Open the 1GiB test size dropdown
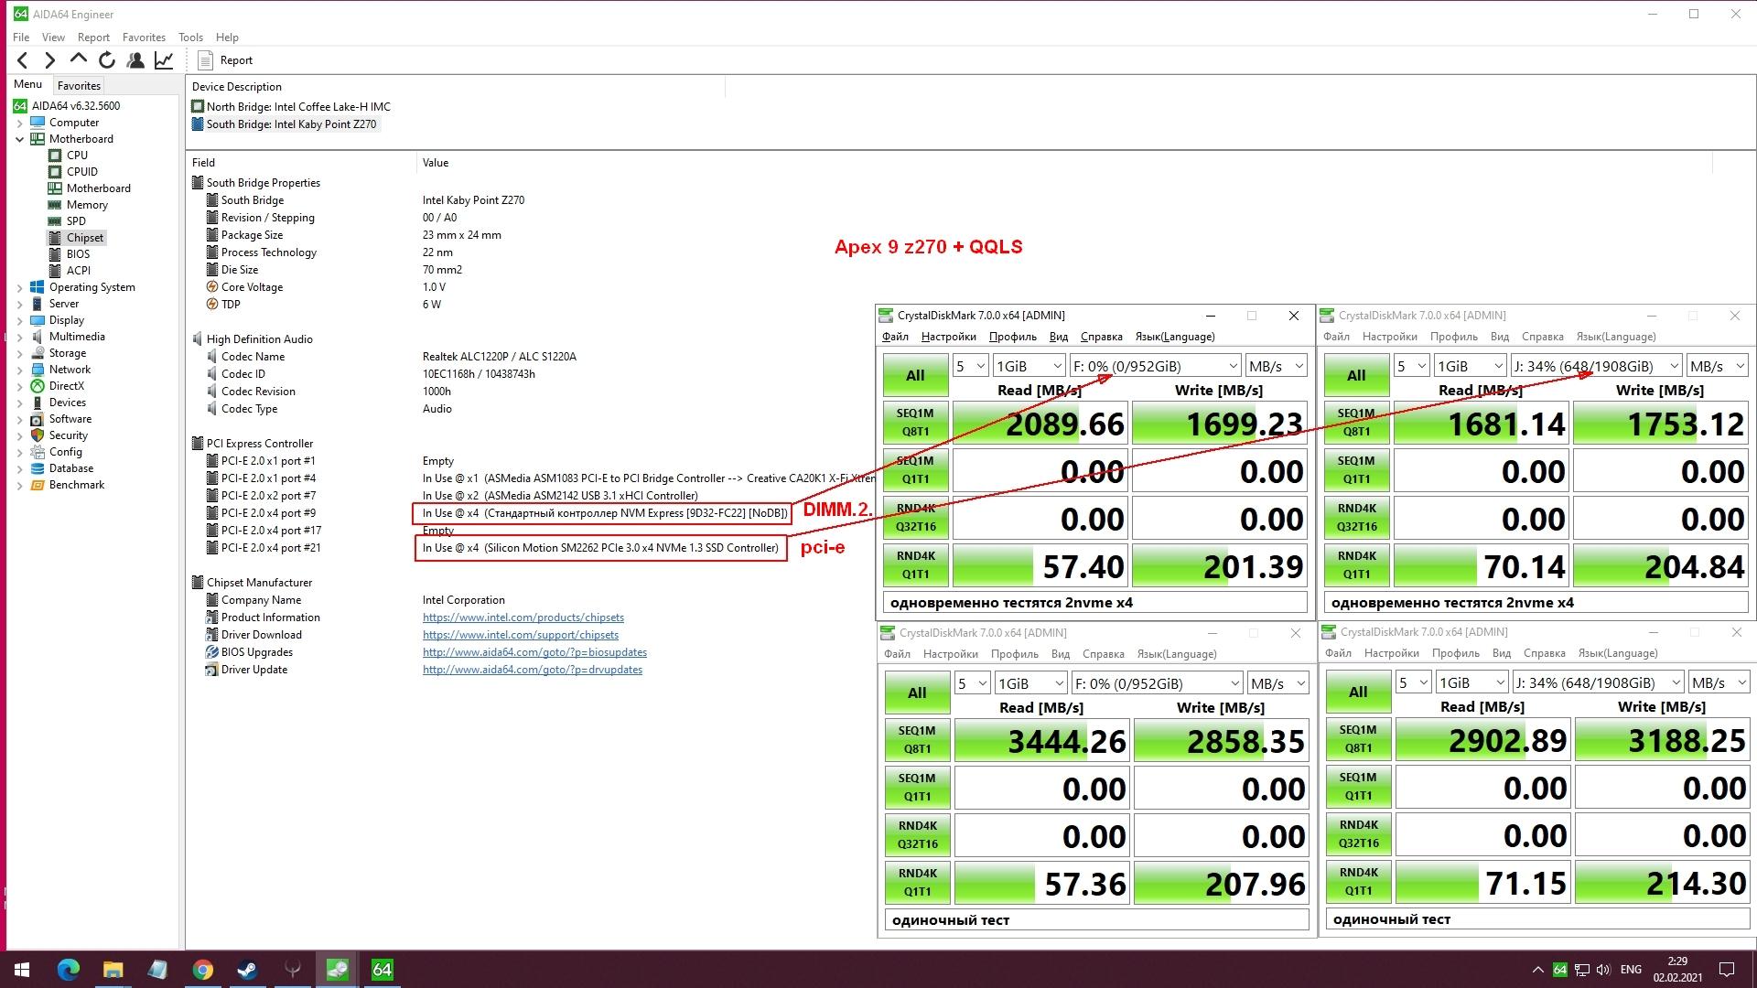 [x=1029, y=366]
